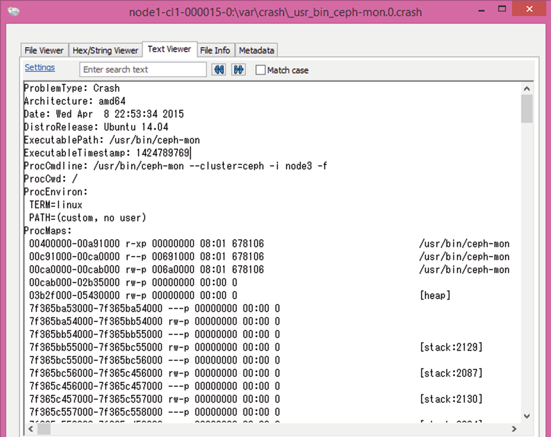Viewport: 551px width, 437px height.
Task: Close the crash file viewer window
Action: coord(529,9)
